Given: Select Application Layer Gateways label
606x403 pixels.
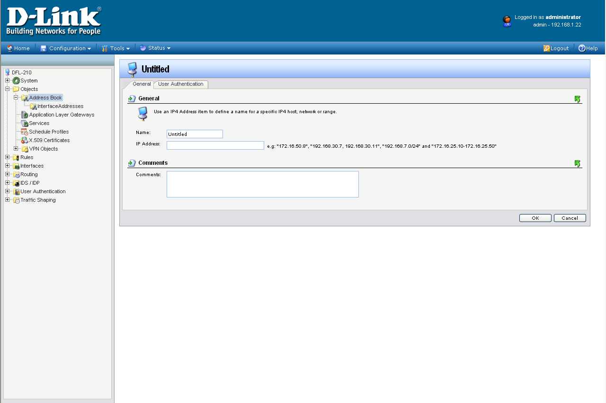Looking at the screenshot, I should tap(62, 115).
